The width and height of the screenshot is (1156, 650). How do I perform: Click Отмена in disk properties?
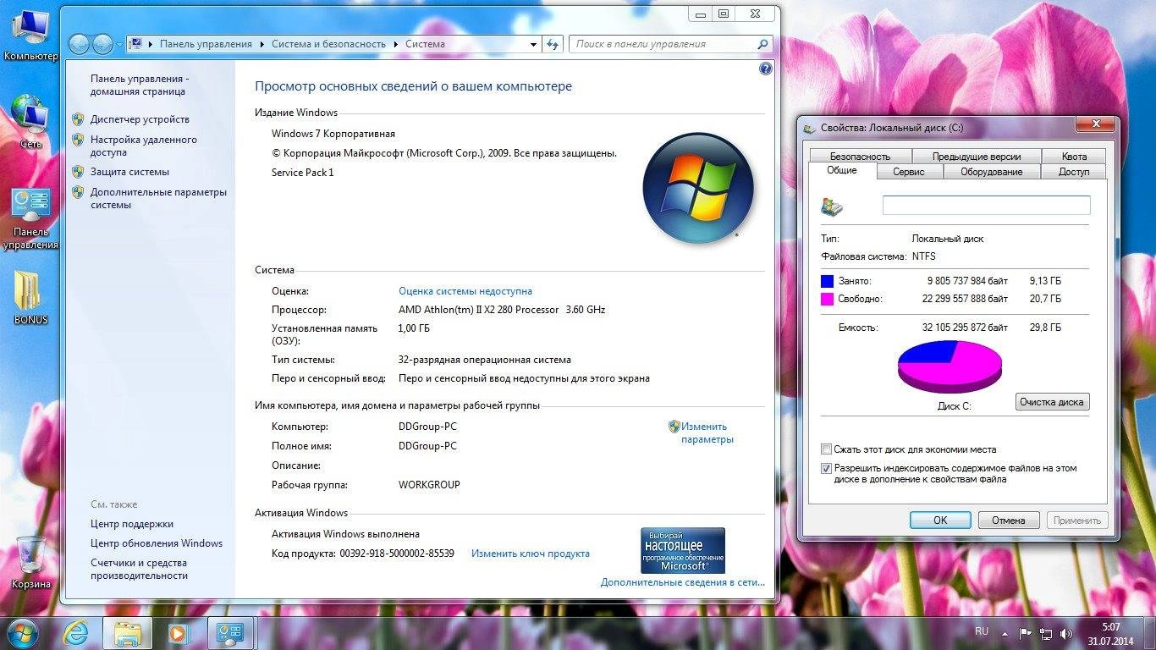tap(1009, 521)
